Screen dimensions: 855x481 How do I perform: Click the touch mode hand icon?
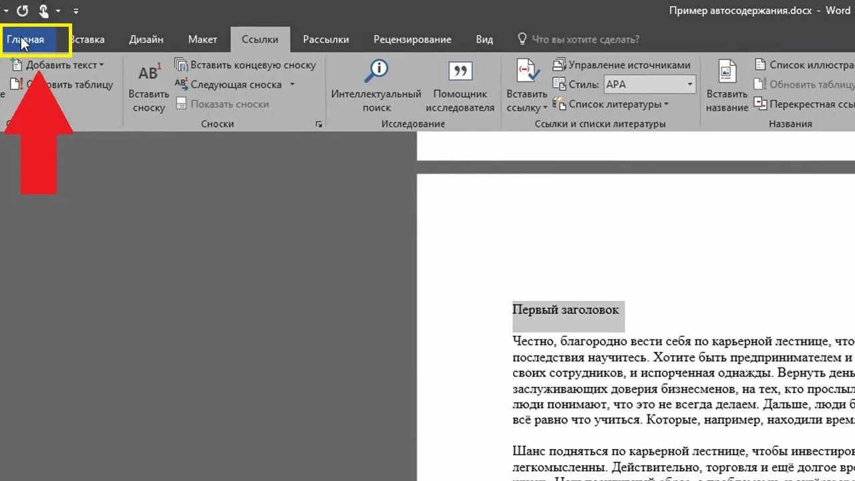[x=44, y=11]
